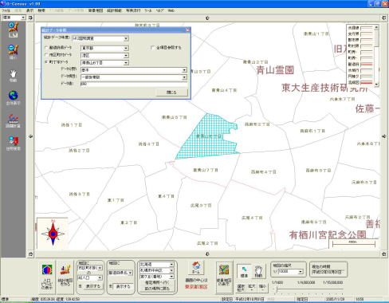The height and width of the screenshot is (303, 389).
Task: Open the ファイル menu
Action: click(x=6, y=10)
